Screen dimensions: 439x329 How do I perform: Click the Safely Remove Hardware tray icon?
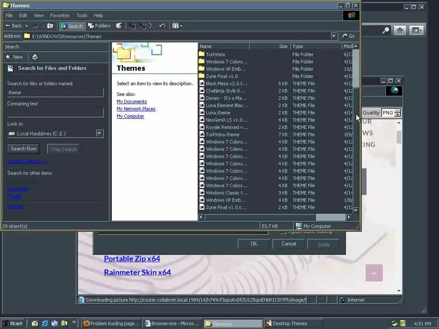click(394, 323)
